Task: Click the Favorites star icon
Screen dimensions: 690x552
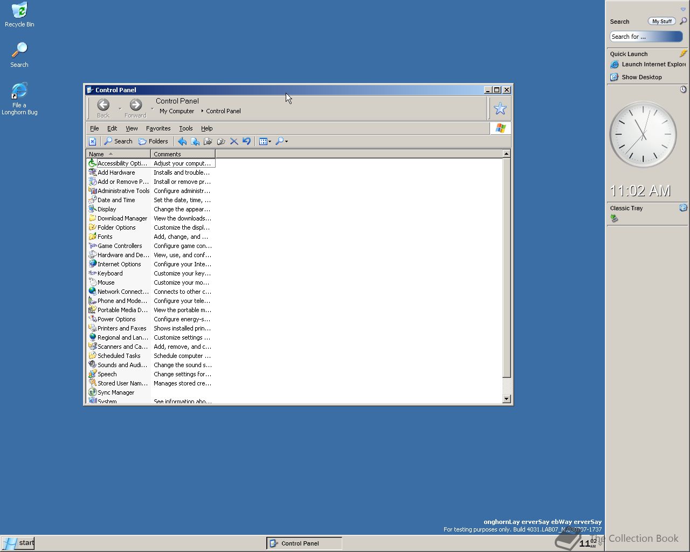Action: (500, 108)
